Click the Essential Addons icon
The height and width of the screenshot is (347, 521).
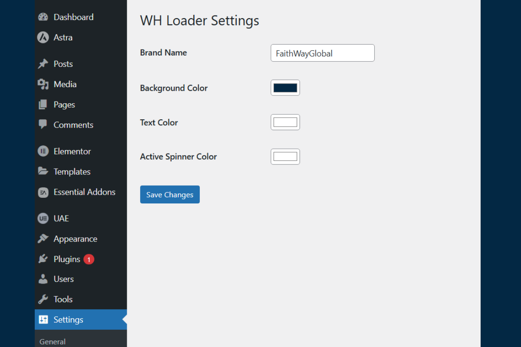43,192
